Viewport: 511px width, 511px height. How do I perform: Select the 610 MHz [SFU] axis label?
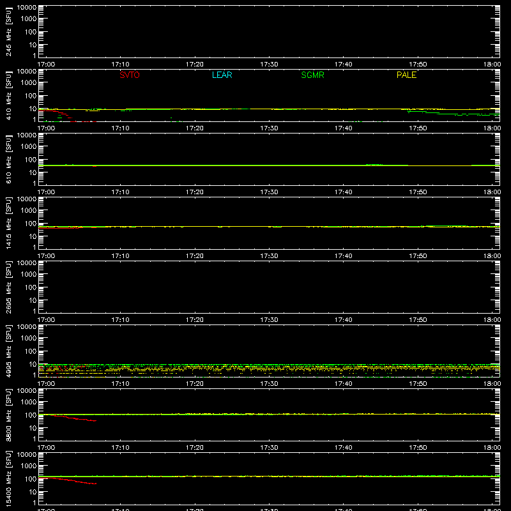(8, 159)
